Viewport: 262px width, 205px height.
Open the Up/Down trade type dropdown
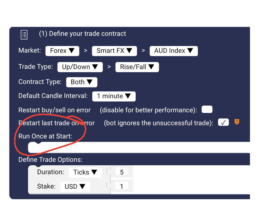(80, 67)
